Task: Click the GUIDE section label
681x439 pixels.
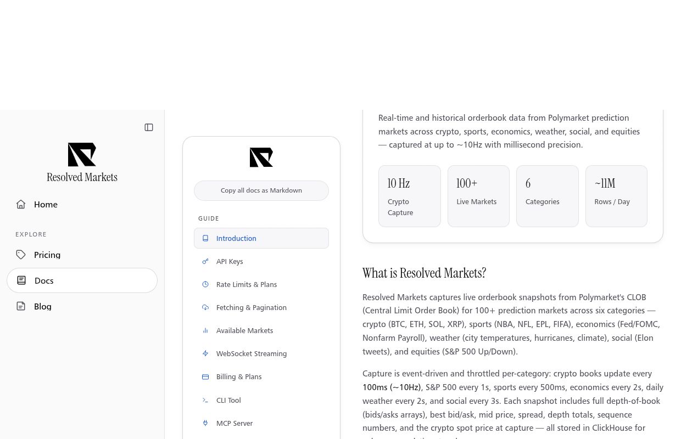Action: 209,218
